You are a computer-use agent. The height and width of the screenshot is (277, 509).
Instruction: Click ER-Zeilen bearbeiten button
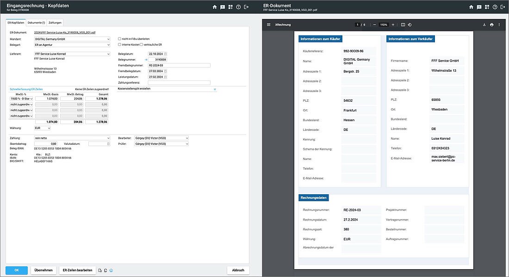tap(78, 270)
